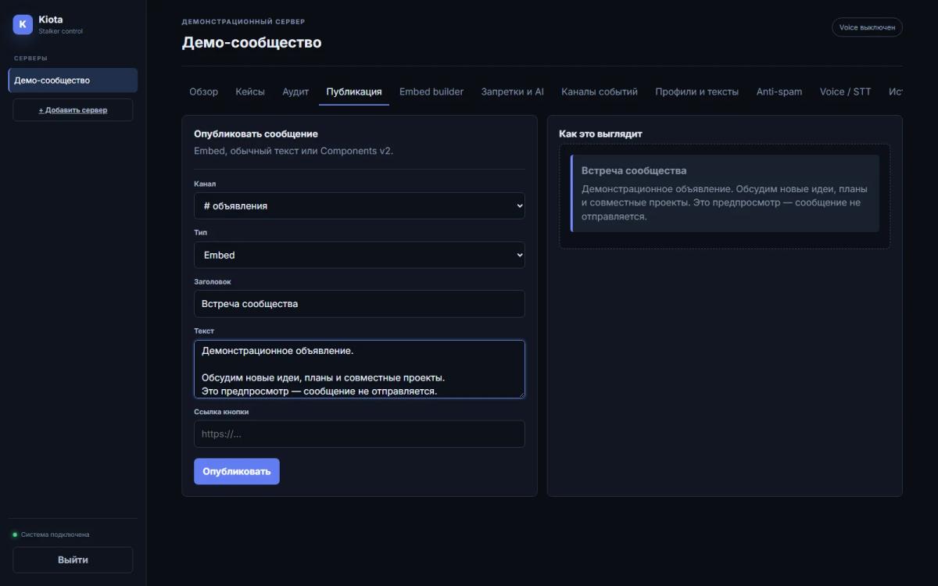Expand the Тип dropdown showing Embed

(x=360, y=255)
